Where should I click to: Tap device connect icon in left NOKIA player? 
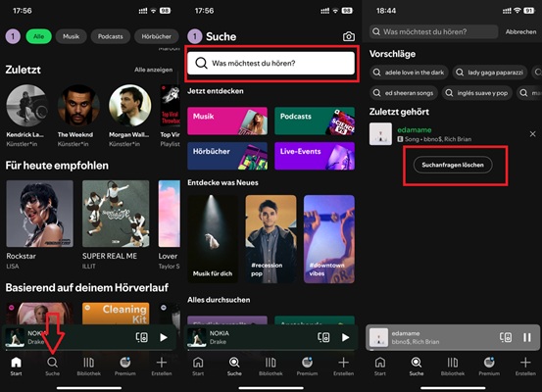[x=142, y=337]
